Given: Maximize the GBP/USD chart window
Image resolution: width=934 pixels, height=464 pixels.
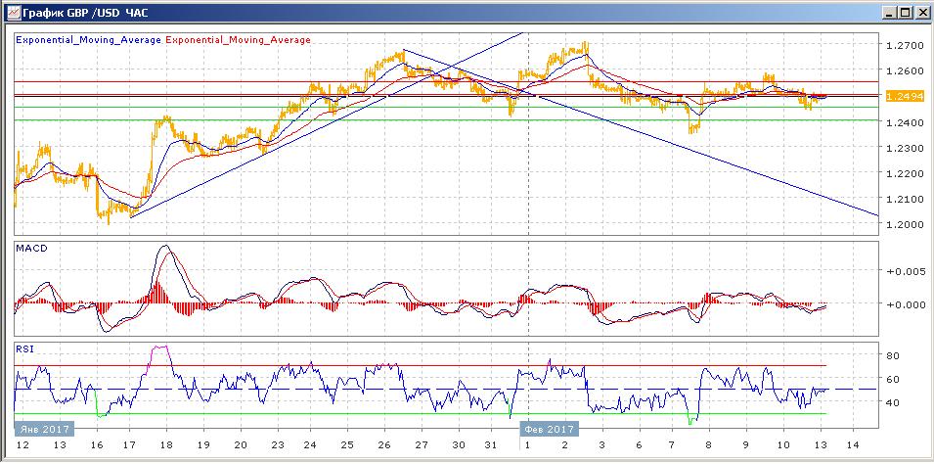Looking at the screenshot, I should (x=906, y=12).
